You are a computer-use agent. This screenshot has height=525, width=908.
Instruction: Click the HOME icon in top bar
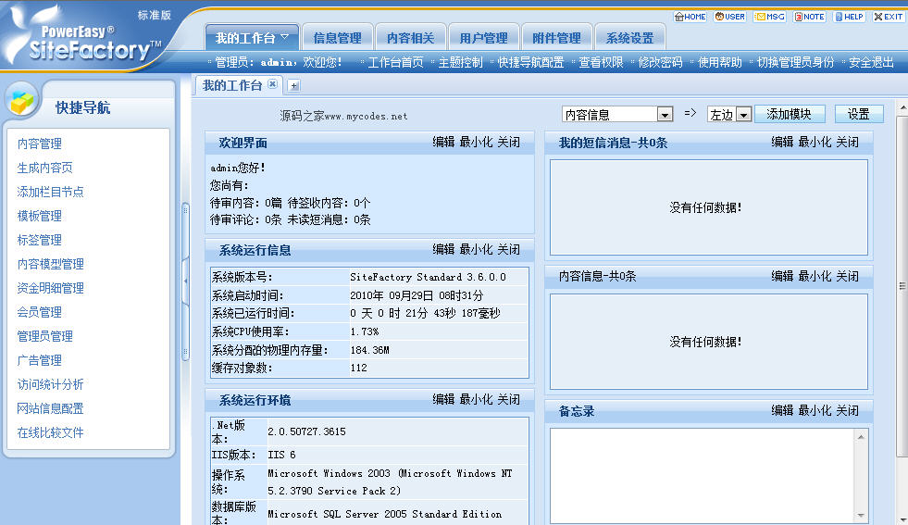click(x=690, y=17)
